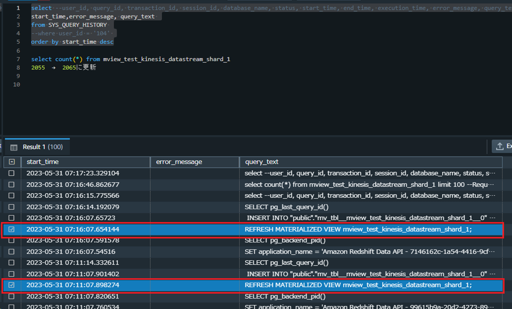This screenshot has height=309, width=512.
Task: Check the row starting 07:16:07.54516
Action: coord(11,252)
